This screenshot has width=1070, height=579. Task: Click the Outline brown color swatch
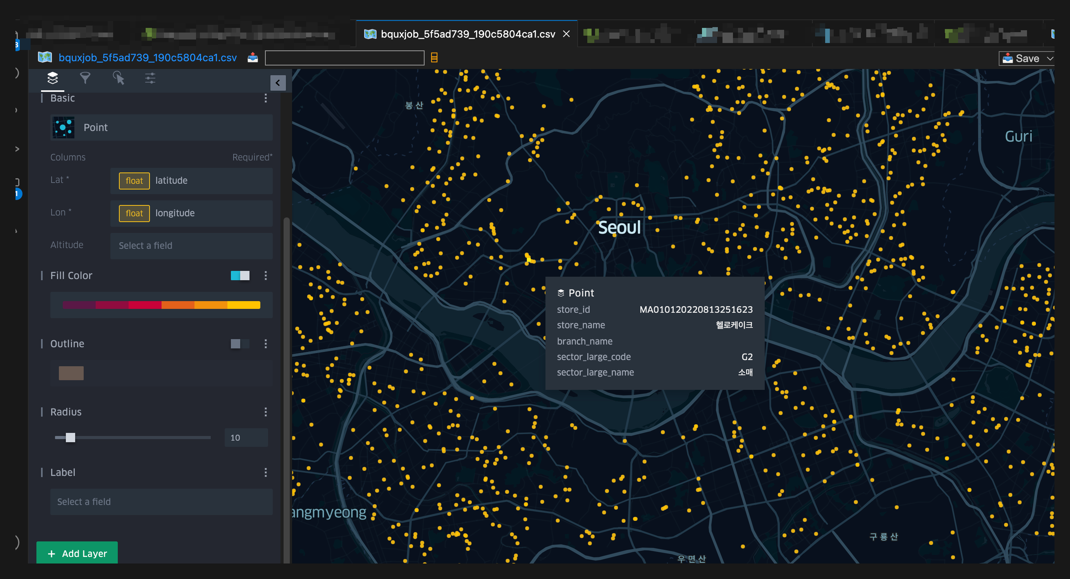[71, 373]
